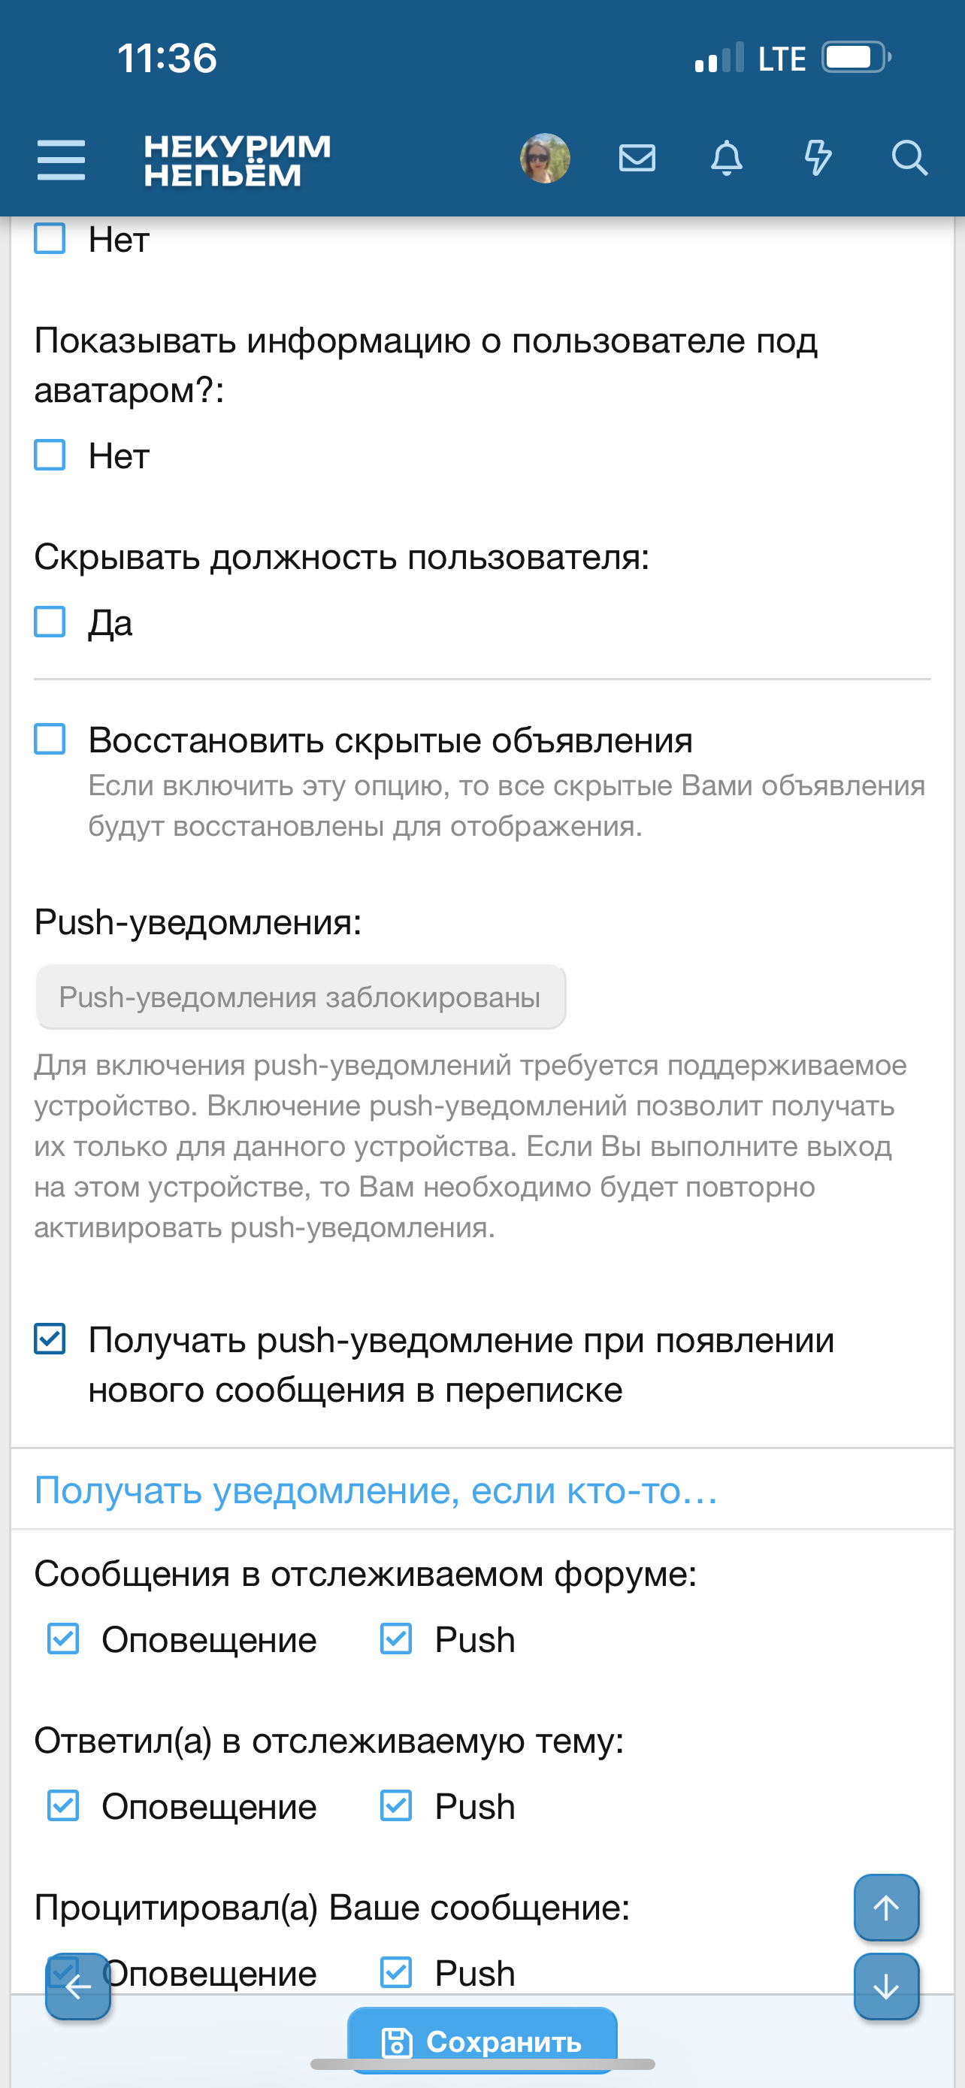Tap the scroll-to-top arrow button
Viewport: 965px width, 2088px height.
tap(886, 1908)
